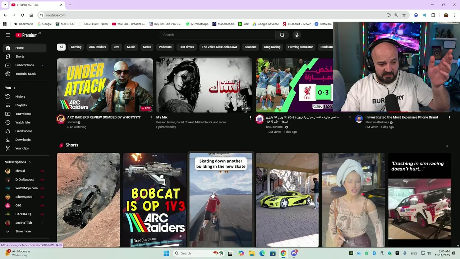Open WhatsApp bookmark in bookmarks bar

[x=197, y=24]
